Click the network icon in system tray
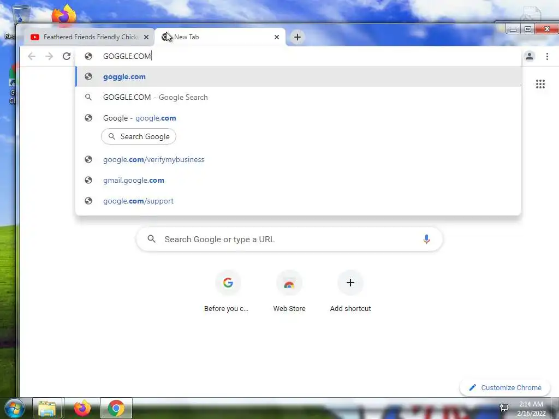This screenshot has width=559, height=419. click(x=504, y=408)
